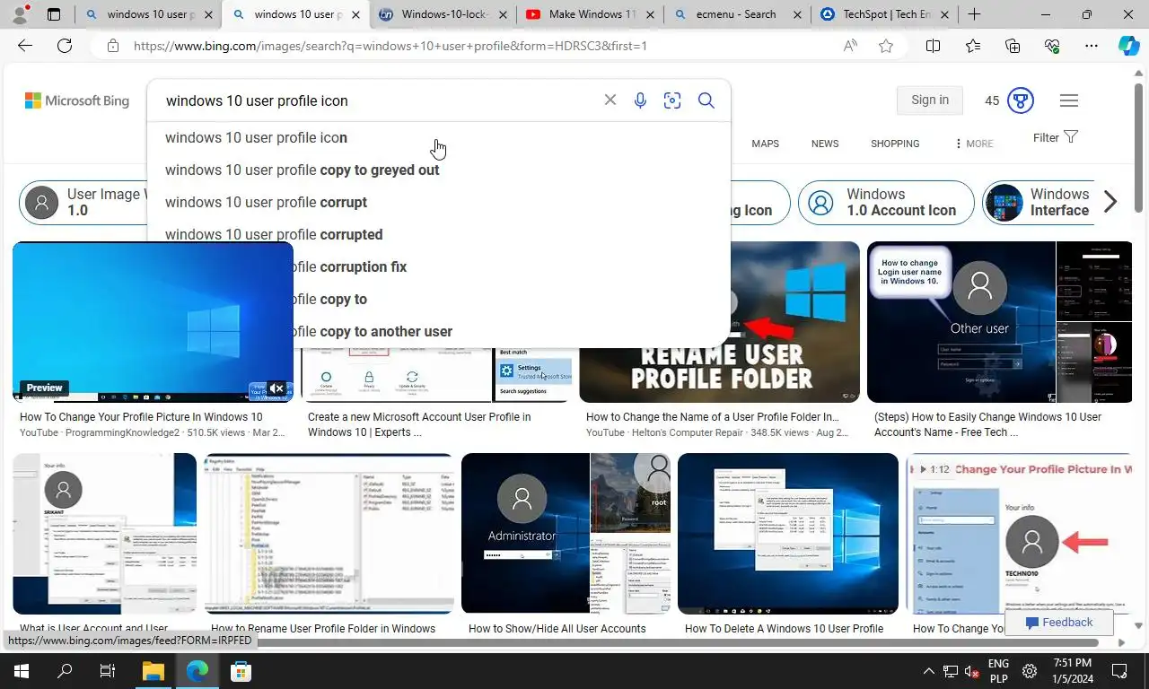The height and width of the screenshot is (689, 1149).
Task: Switch to NEWS search tab
Action: (825, 144)
